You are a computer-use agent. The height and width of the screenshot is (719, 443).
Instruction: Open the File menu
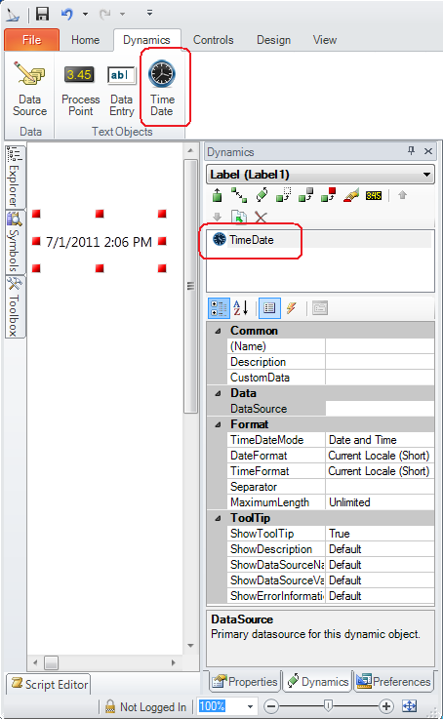click(x=31, y=40)
